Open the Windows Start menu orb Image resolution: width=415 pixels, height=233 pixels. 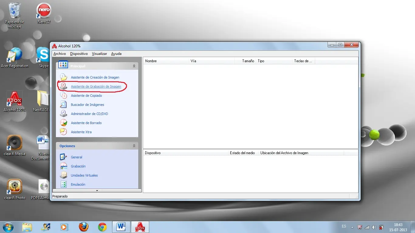pos(8,227)
